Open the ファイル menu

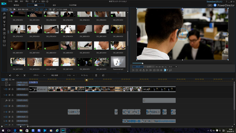pos(11,2)
